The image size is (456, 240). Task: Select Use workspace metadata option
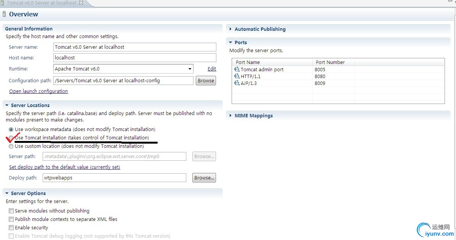click(11, 130)
